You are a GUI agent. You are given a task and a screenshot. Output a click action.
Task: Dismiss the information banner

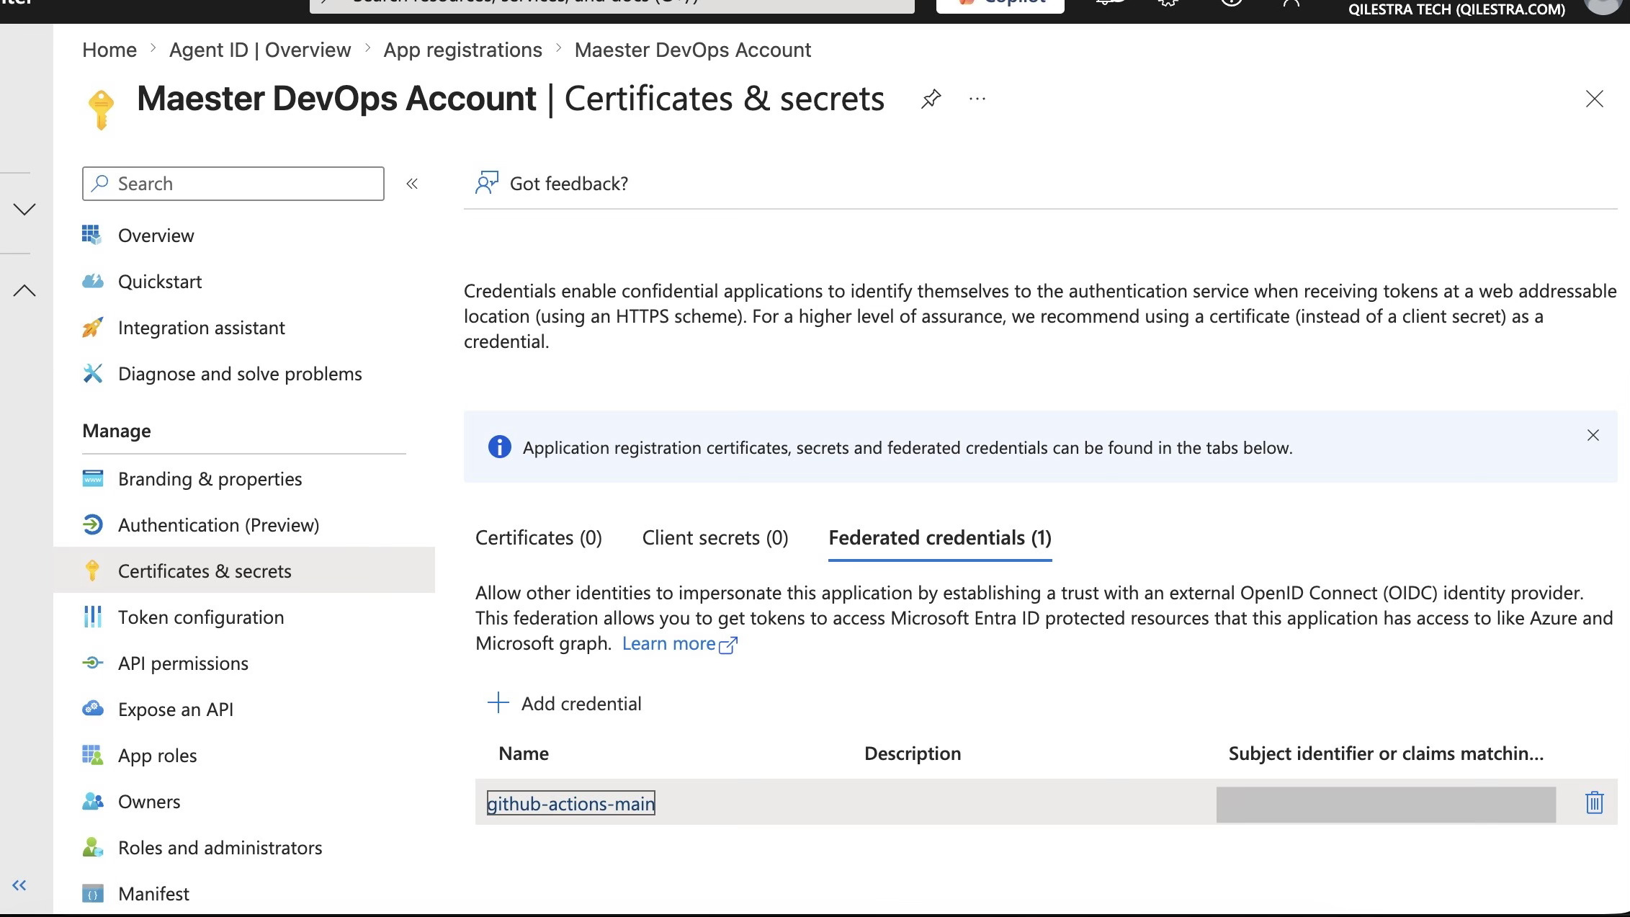[1593, 435]
